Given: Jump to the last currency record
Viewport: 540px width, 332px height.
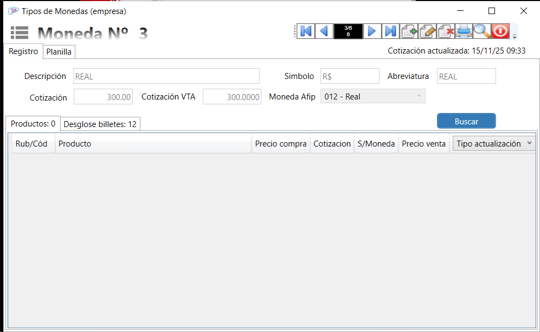Looking at the screenshot, I should [390, 31].
